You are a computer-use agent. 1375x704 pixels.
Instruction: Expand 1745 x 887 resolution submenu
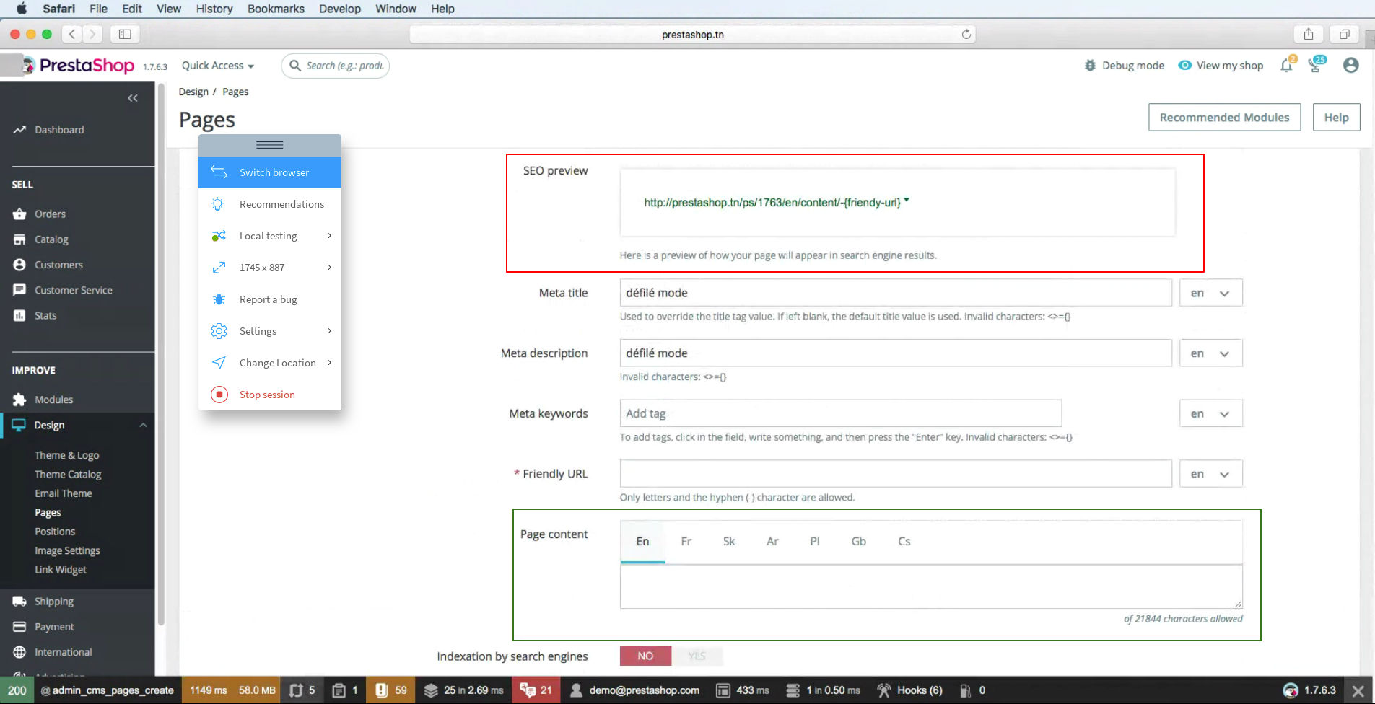click(x=329, y=268)
